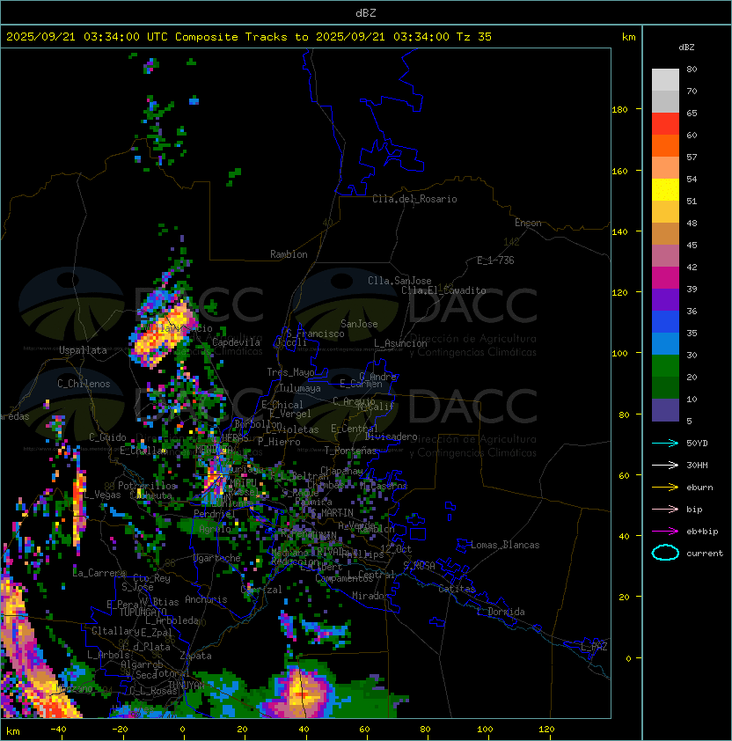732x741 pixels.
Task: Click the dBZ heading above the color scale
Action: pos(686,48)
